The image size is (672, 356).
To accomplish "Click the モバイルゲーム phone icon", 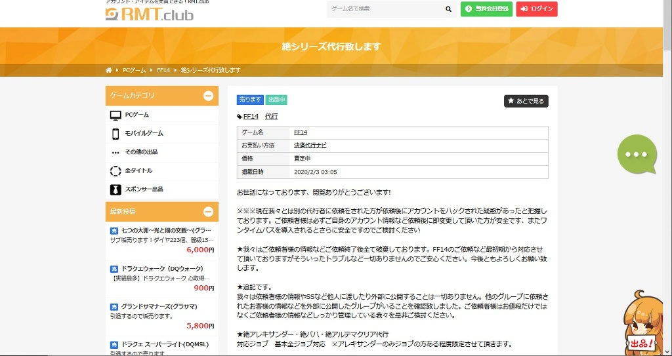I will tap(115, 134).
